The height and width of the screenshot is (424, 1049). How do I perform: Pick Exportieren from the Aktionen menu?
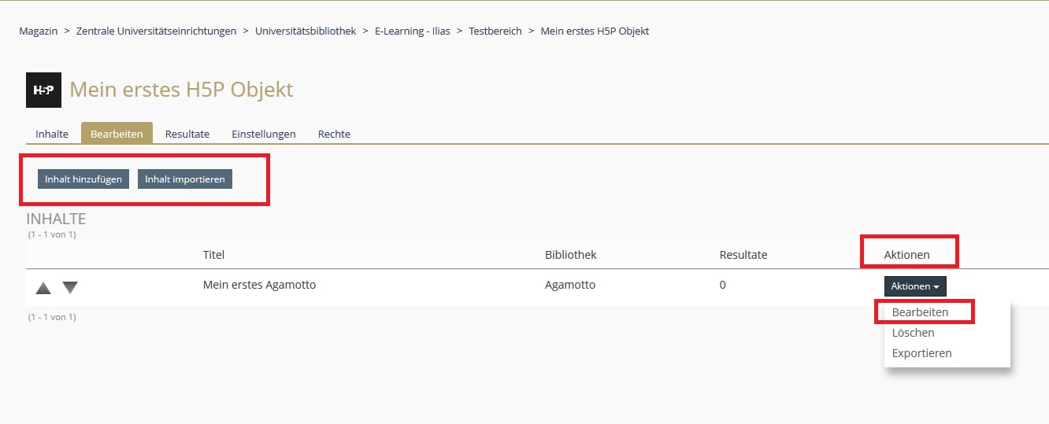pyautogui.click(x=921, y=353)
